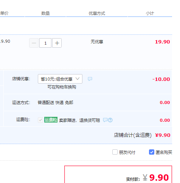The height and width of the screenshot is (183, 180).
Task: Enable the 朋友代付 checkbox
Action: 115,152
